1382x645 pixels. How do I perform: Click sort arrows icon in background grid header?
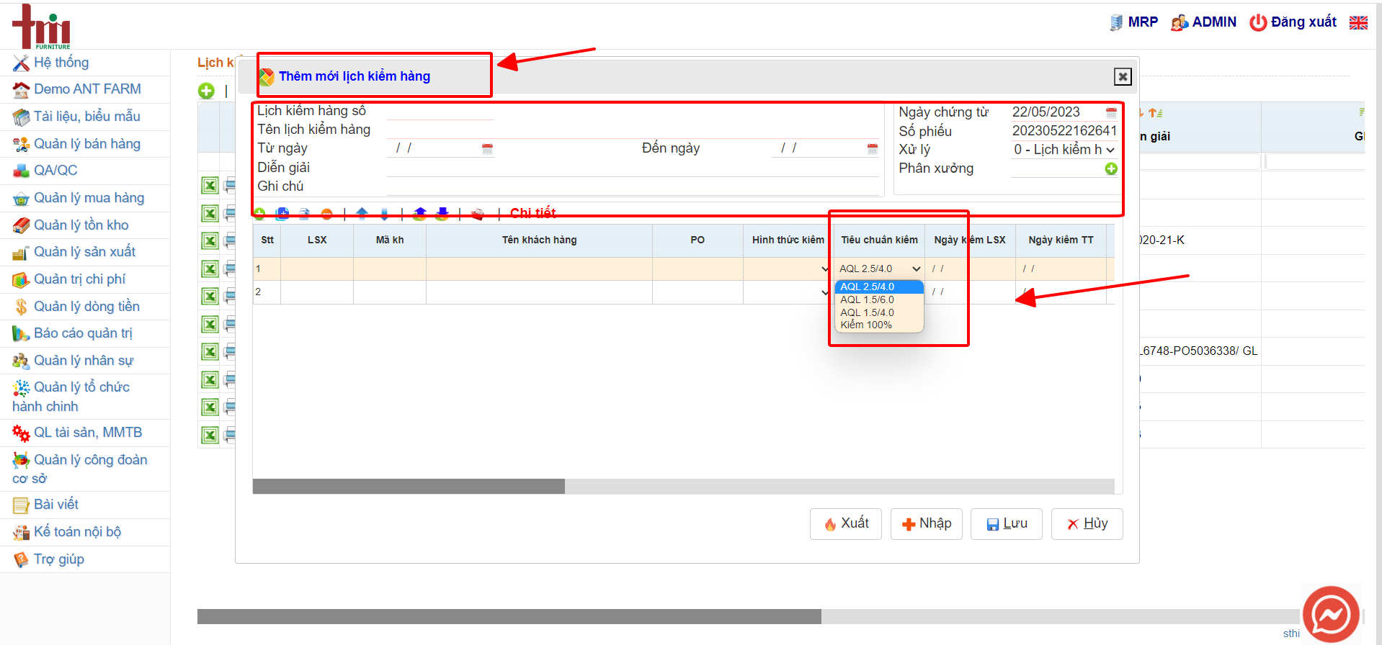click(x=1155, y=113)
